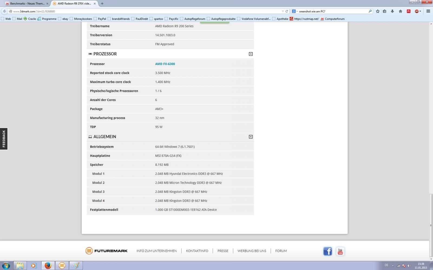Open the Cracks bookmark
The height and width of the screenshot is (270, 433).
(x=30, y=19)
